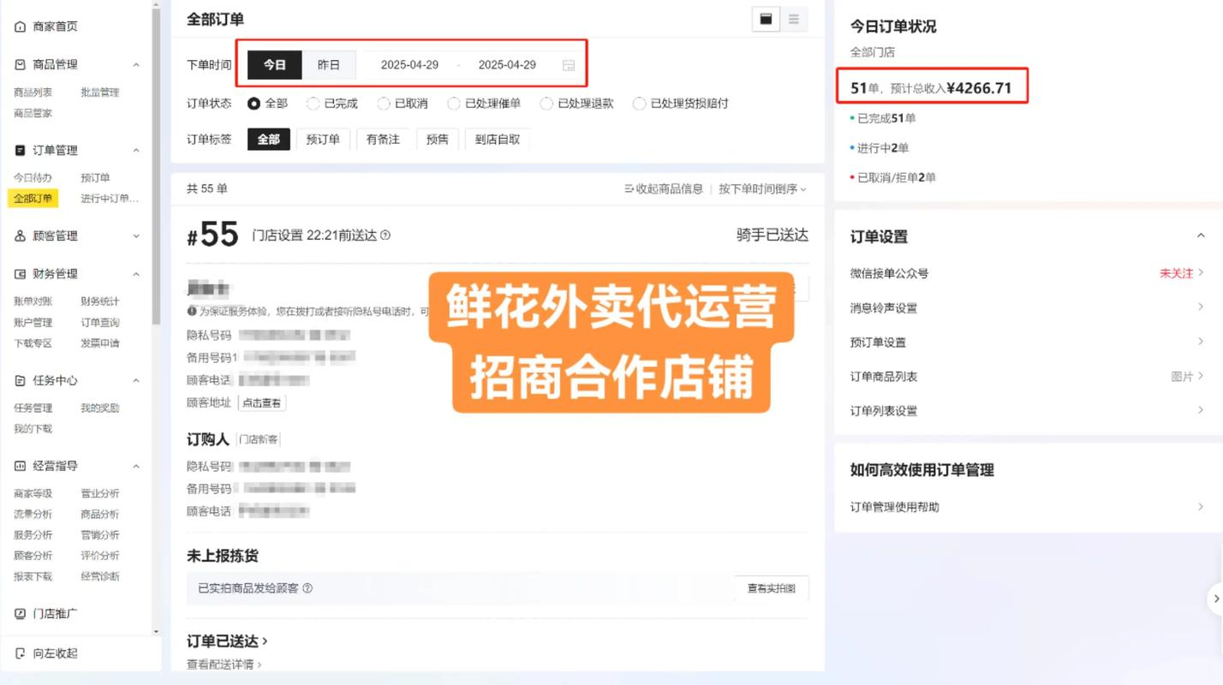Open 今日待办 in sidebar
The height and width of the screenshot is (685, 1223).
point(33,178)
